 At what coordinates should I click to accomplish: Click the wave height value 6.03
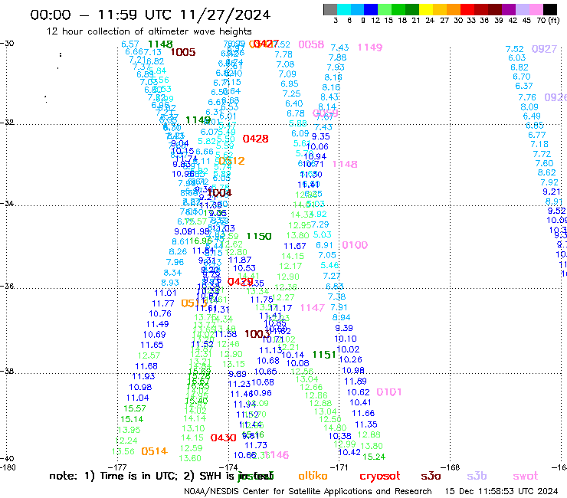pyautogui.click(x=516, y=58)
